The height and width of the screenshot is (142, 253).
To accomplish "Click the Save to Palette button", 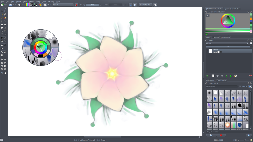I will [145, 5].
